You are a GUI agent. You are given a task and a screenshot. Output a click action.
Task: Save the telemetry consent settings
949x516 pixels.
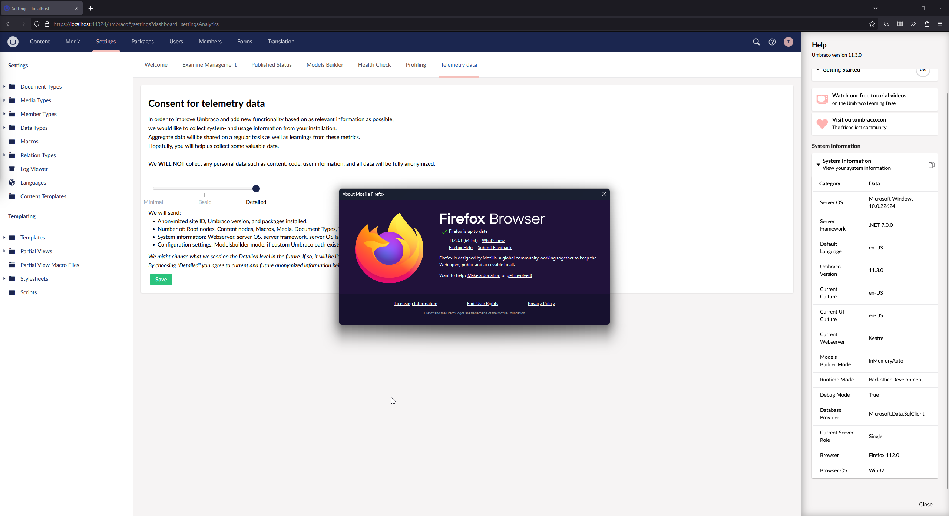pos(161,279)
